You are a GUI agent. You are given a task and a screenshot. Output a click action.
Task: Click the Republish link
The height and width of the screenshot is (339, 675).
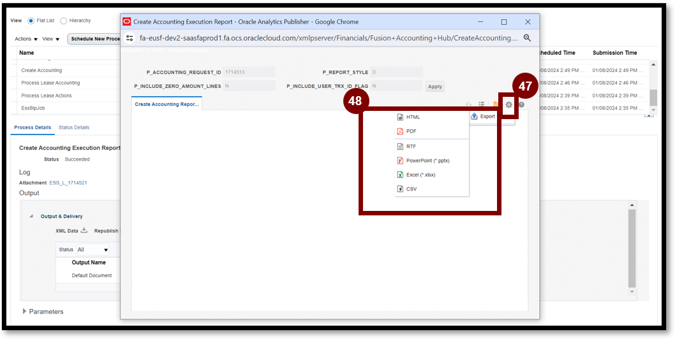coord(107,231)
